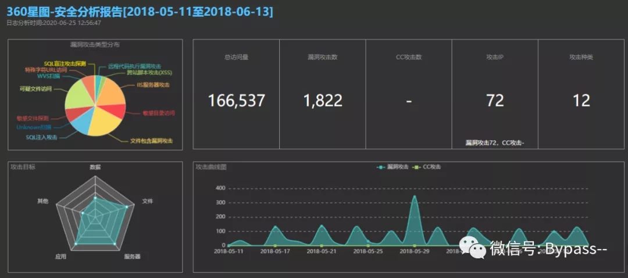Viewport: 628px width, 278px height.
Task: Click the 其他 axis label on radar chart
Action: 43,201
